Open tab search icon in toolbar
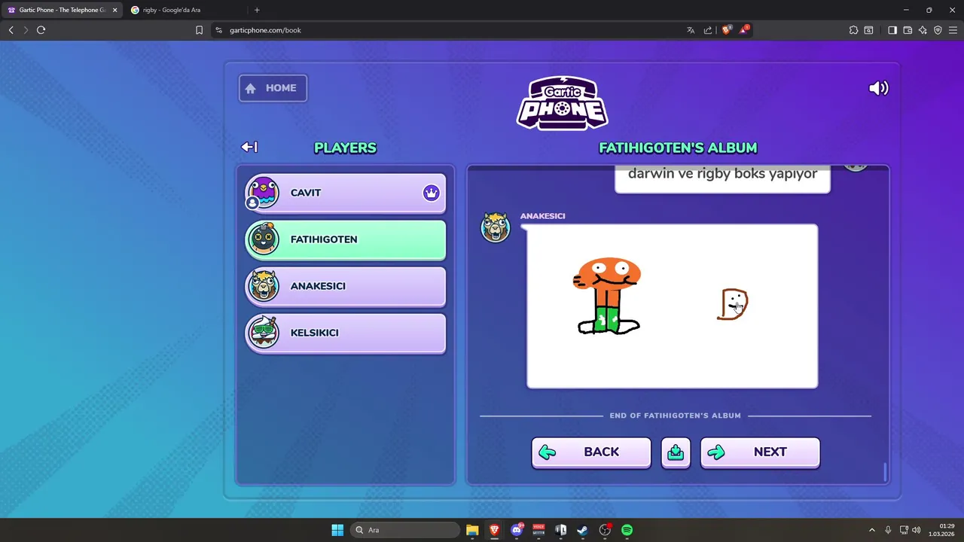The height and width of the screenshot is (542, 964). (x=868, y=30)
